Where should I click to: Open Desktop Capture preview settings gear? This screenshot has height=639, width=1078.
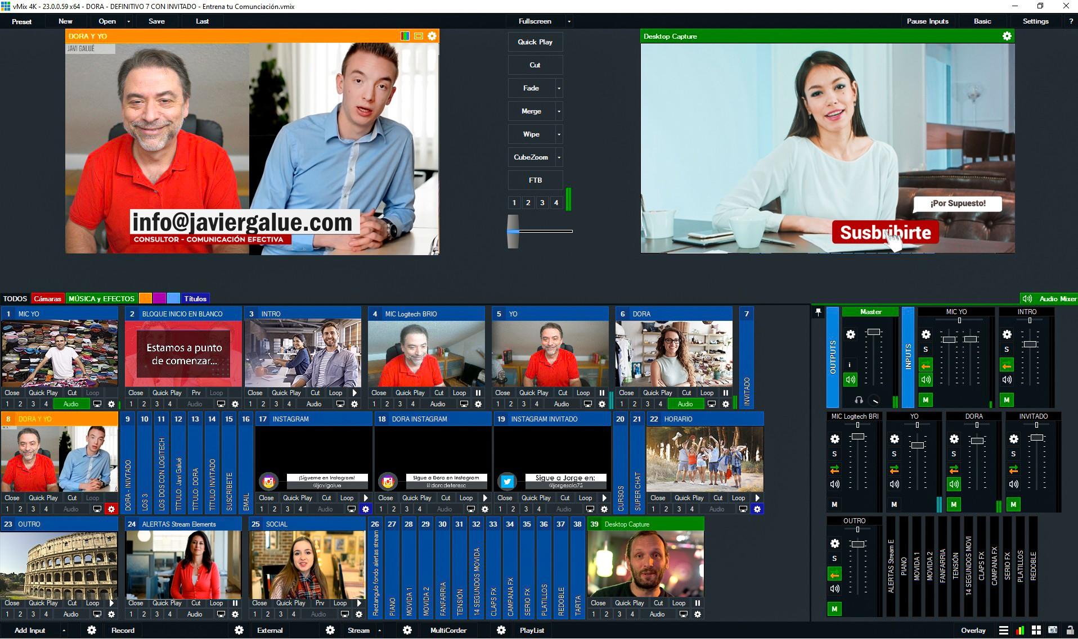click(x=1007, y=36)
